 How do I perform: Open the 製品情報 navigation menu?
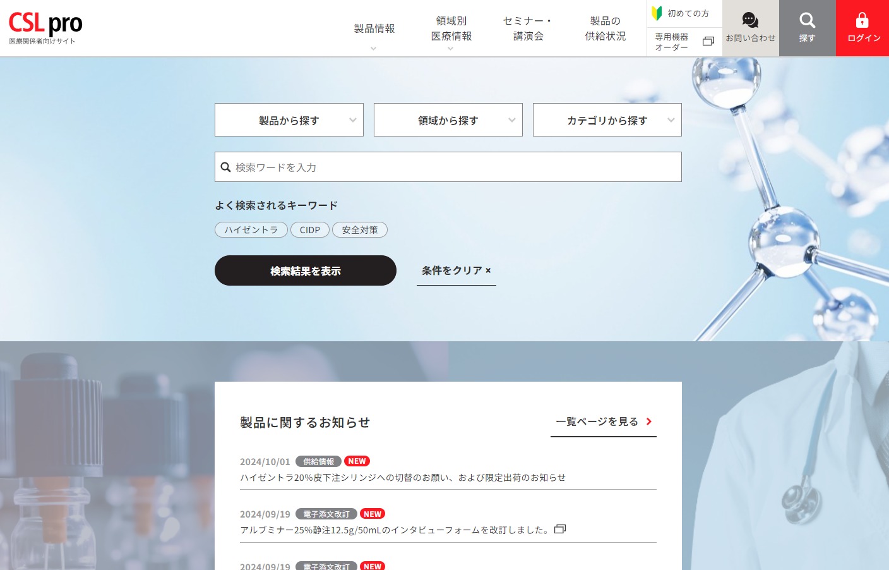374,29
